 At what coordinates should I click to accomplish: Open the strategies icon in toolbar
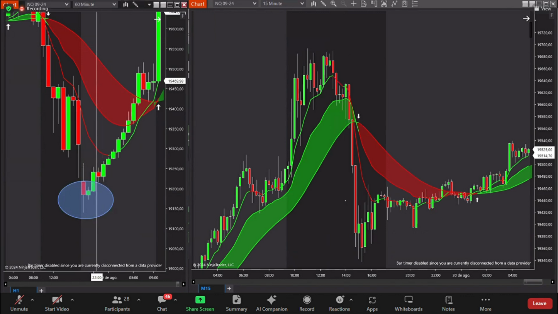click(405, 4)
